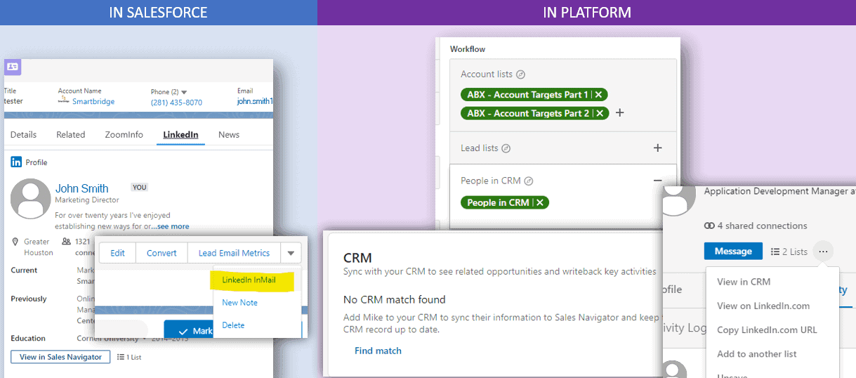This screenshot has height=378, width=856.
Task: Remove the ABX - Account Targets Part 2 tag
Action: (600, 113)
